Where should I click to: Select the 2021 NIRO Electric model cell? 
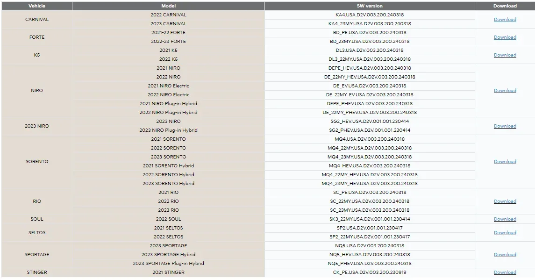(x=169, y=86)
